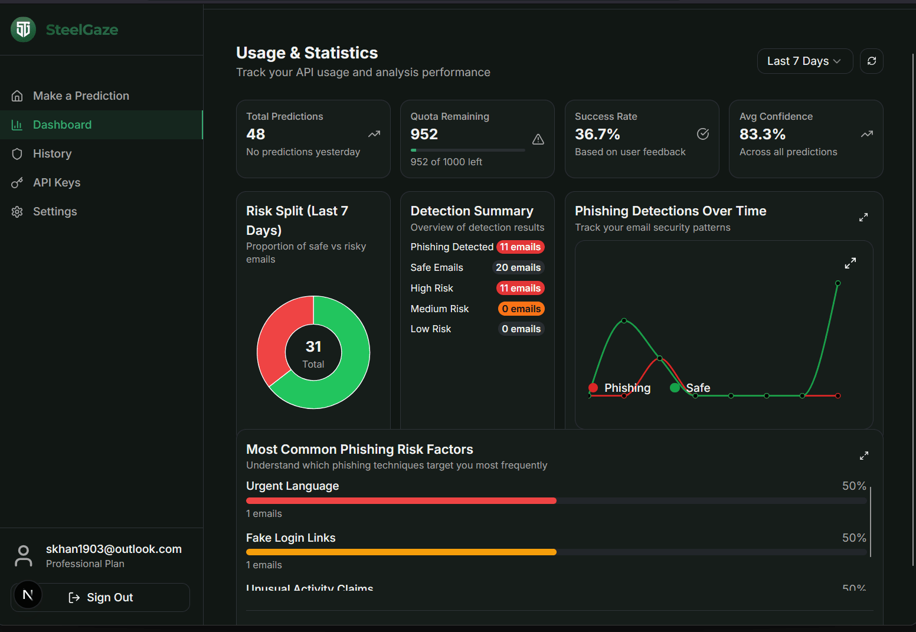The width and height of the screenshot is (916, 632).
Task: Click the gear icon beside Settings
Action: pyautogui.click(x=17, y=211)
